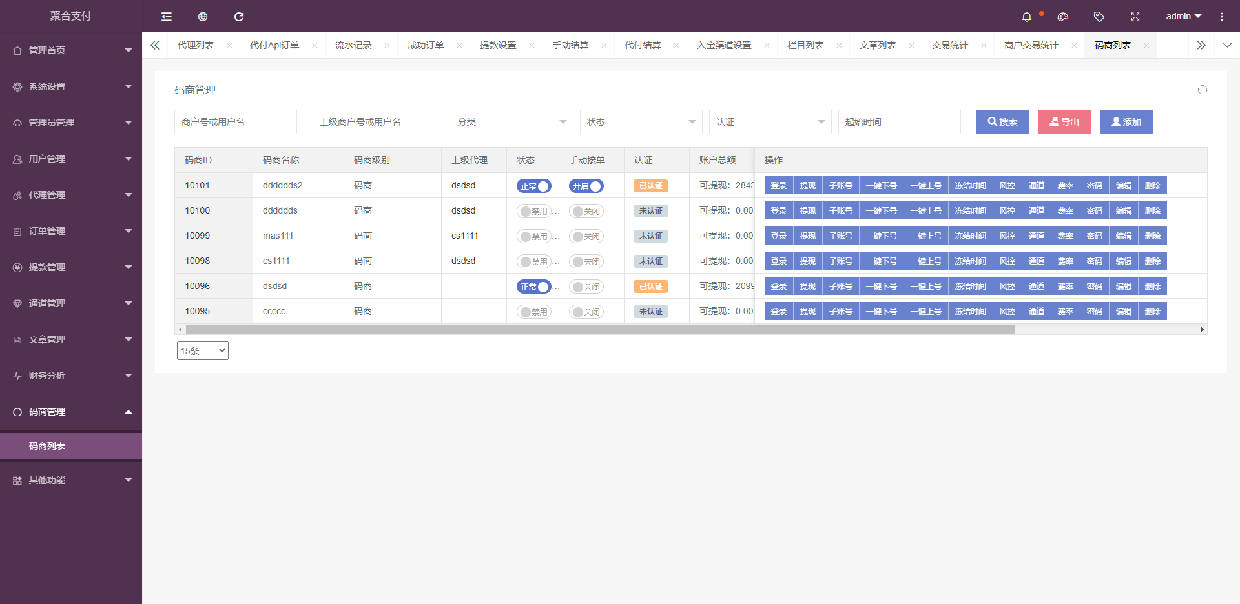Open the globe website icon in header
This screenshot has width=1240, height=604.
pyautogui.click(x=203, y=17)
